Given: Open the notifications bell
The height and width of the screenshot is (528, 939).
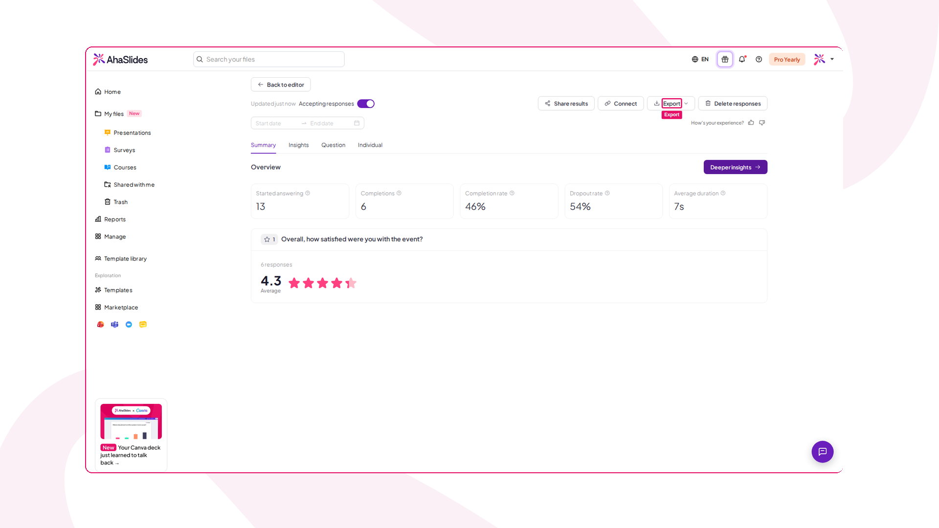Looking at the screenshot, I should [742, 59].
